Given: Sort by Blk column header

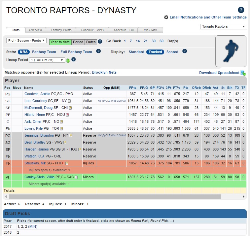Looking at the screenshot, I should pos(230,88).
